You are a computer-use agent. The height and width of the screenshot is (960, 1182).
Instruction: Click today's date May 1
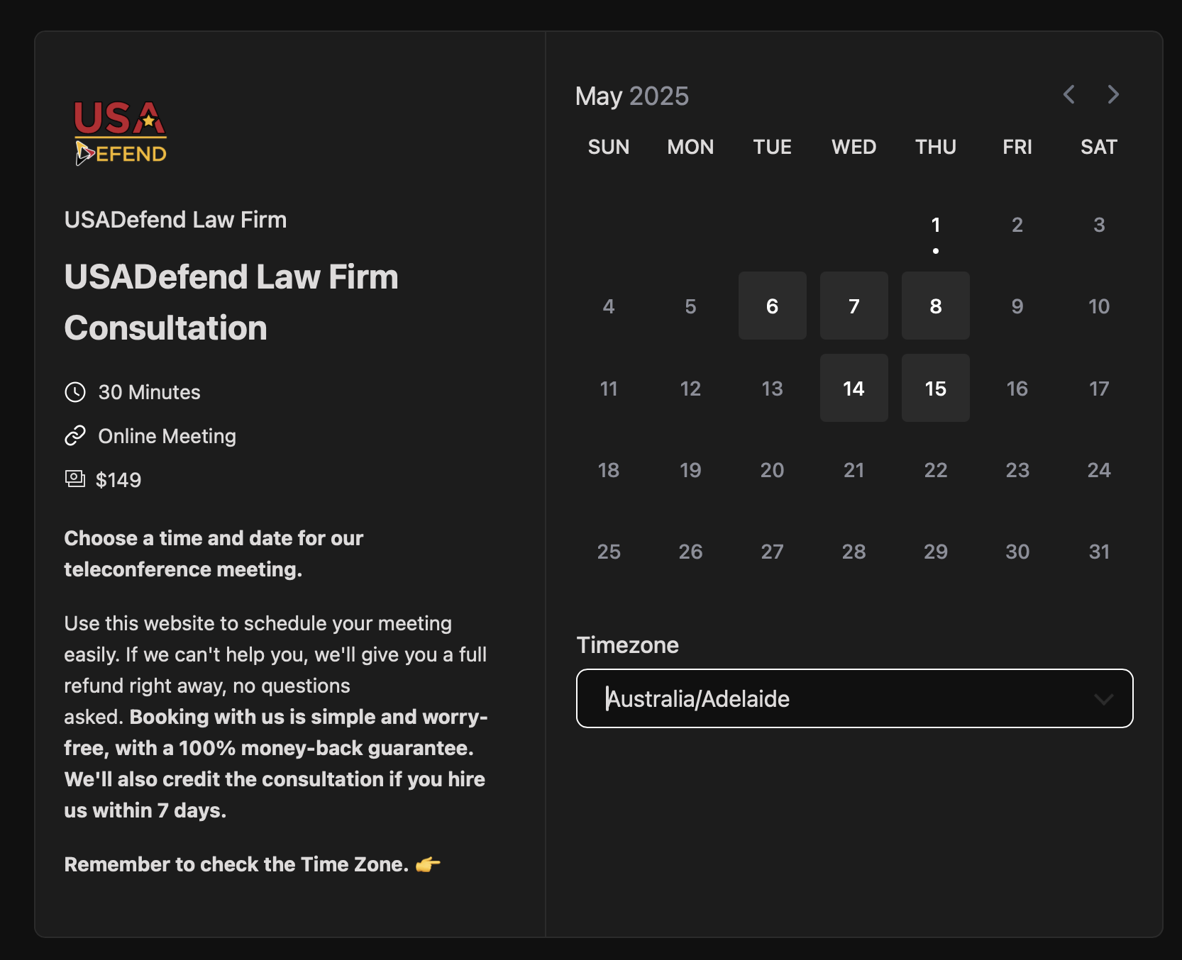(936, 225)
